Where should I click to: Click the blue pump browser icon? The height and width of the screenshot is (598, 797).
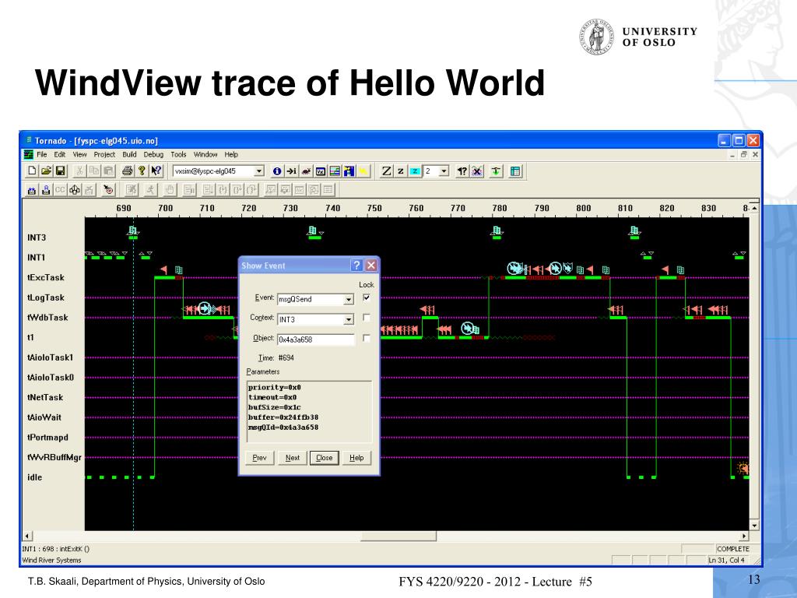tap(349, 171)
